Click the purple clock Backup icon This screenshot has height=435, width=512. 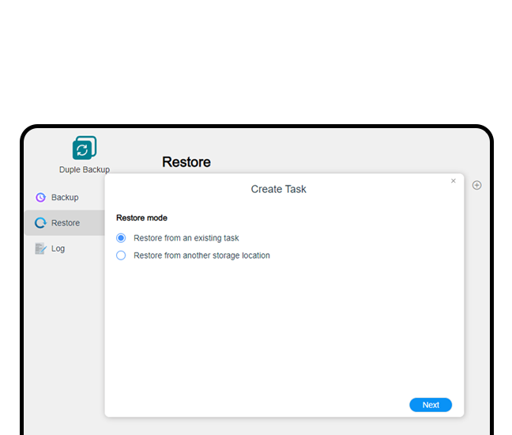pyautogui.click(x=41, y=198)
